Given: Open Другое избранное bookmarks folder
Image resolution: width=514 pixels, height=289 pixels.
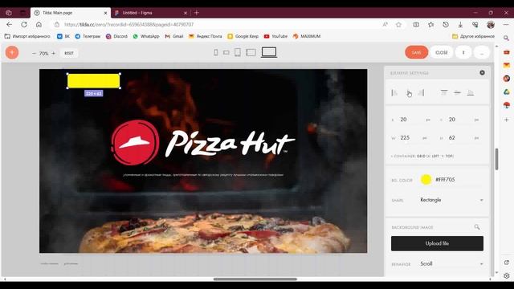Looking at the screenshot, I should click(473, 36).
